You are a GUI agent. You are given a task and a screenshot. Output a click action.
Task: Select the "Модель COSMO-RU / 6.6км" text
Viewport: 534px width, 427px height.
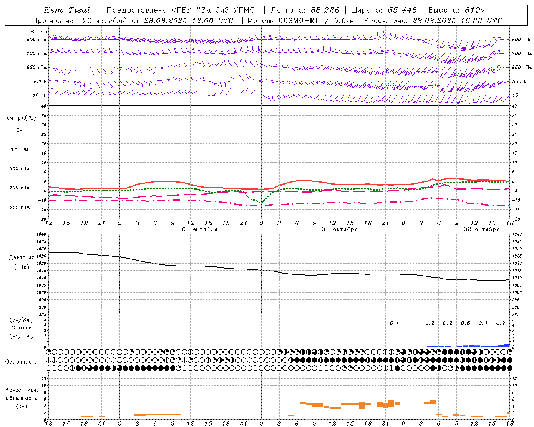pos(301,20)
